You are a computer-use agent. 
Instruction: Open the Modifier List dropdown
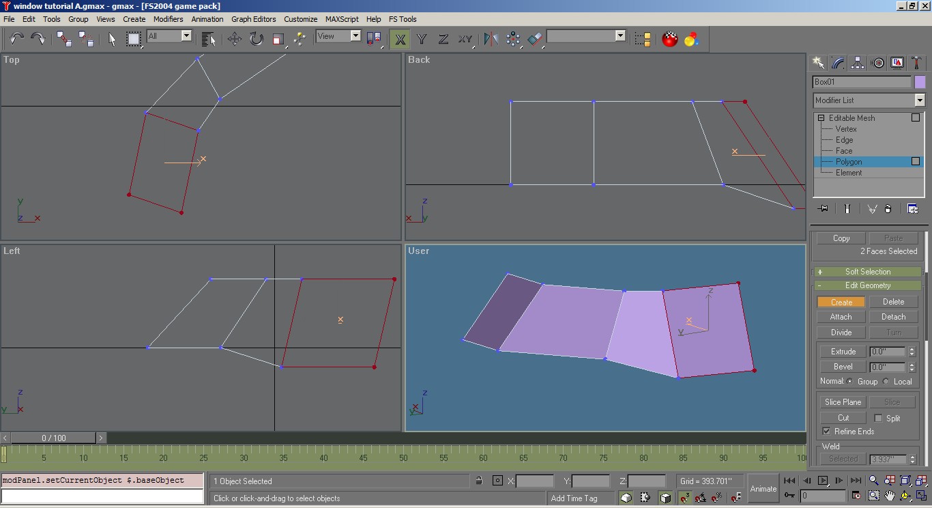point(919,100)
